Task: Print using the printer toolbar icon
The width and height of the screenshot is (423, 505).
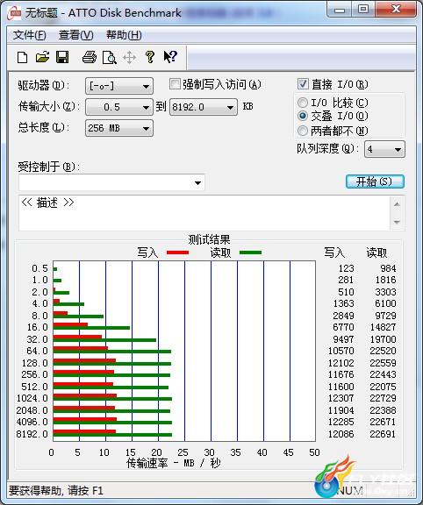Action: (90, 57)
